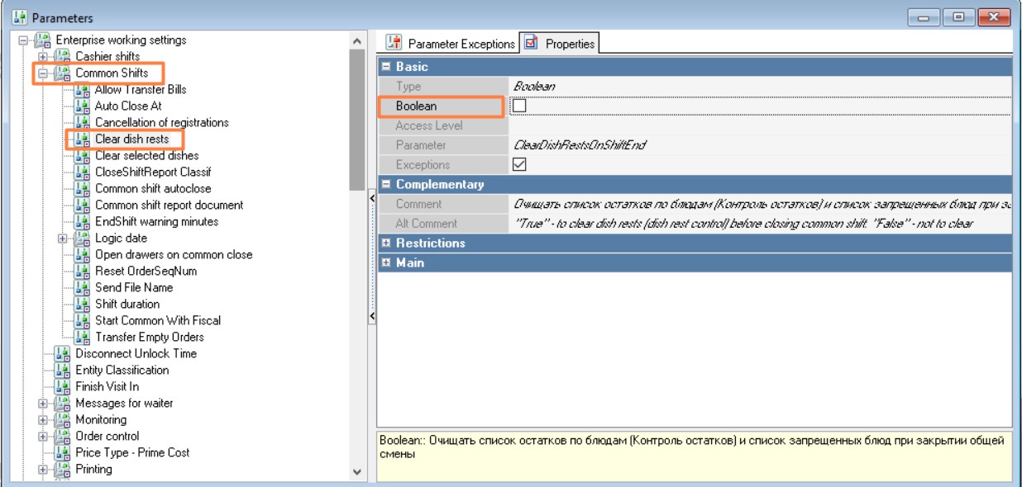This screenshot has width=1022, height=487.
Task: Select the Shift duration tree item
Action: click(x=127, y=304)
